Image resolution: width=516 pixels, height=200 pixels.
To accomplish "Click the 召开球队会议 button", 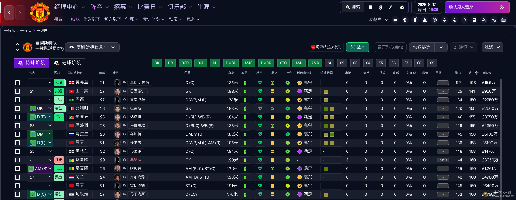I will 391,47.
